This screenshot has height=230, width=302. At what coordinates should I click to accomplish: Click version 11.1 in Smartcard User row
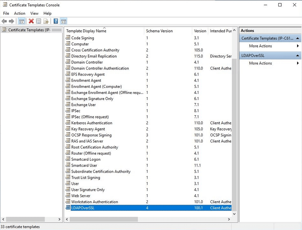(197, 166)
